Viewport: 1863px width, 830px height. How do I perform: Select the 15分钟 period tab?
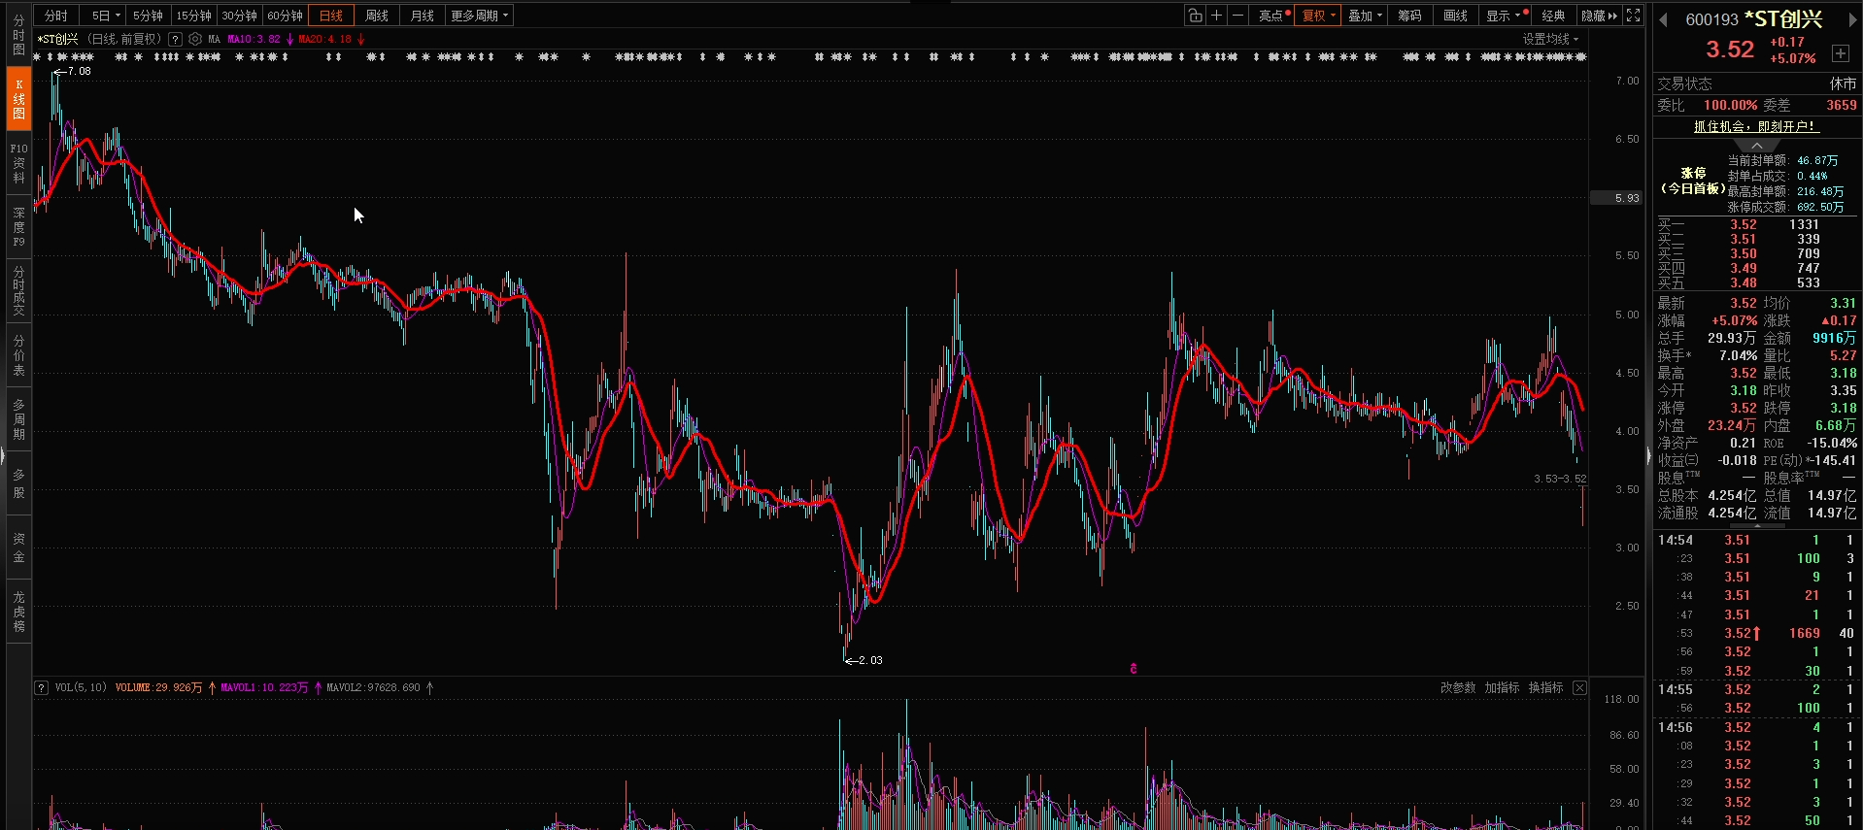(193, 16)
